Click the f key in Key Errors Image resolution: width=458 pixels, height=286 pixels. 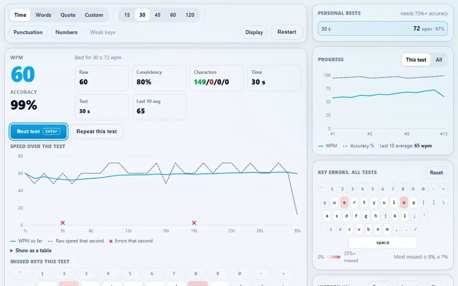(x=356, y=215)
